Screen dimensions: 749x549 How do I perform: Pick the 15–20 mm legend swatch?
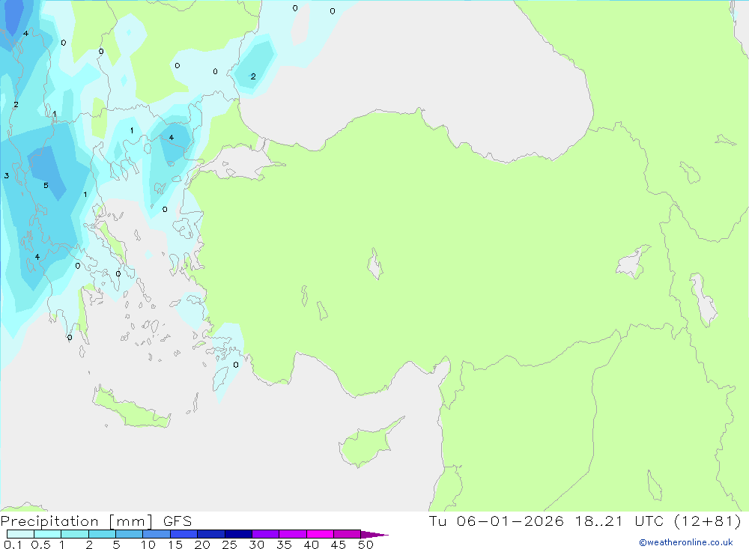[184, 534]
